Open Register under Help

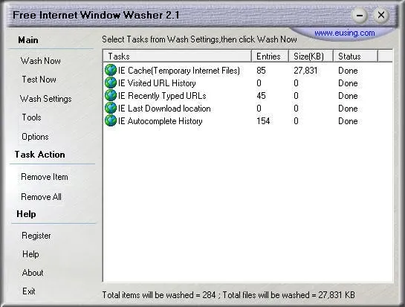[36, 236]
